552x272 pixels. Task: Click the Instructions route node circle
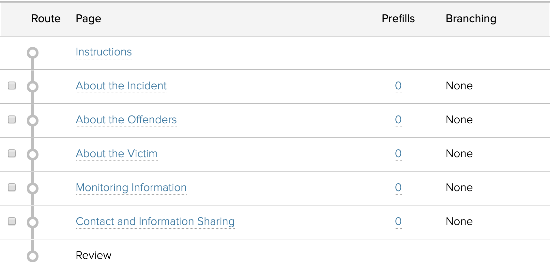(33, 53)
